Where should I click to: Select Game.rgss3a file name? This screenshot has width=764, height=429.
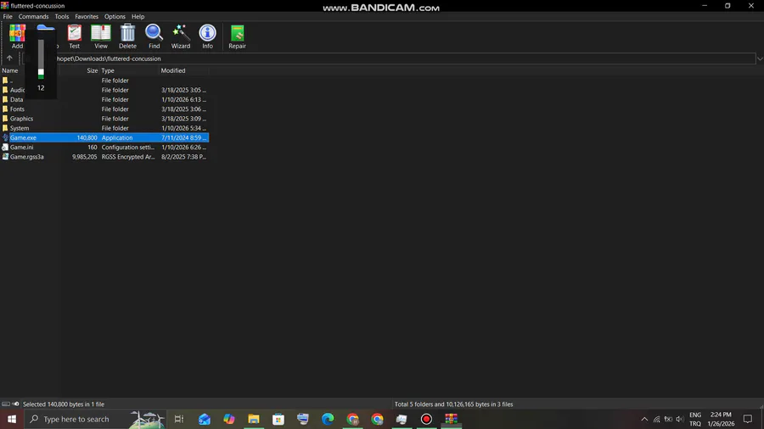27,157
